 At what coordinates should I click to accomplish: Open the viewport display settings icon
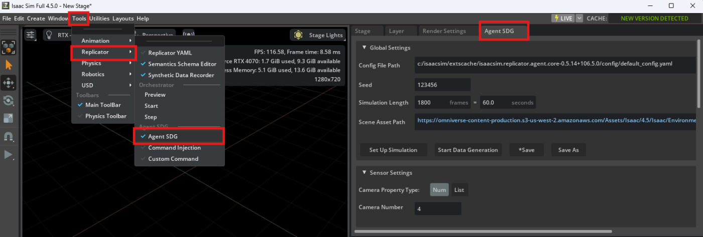[31, 35]
